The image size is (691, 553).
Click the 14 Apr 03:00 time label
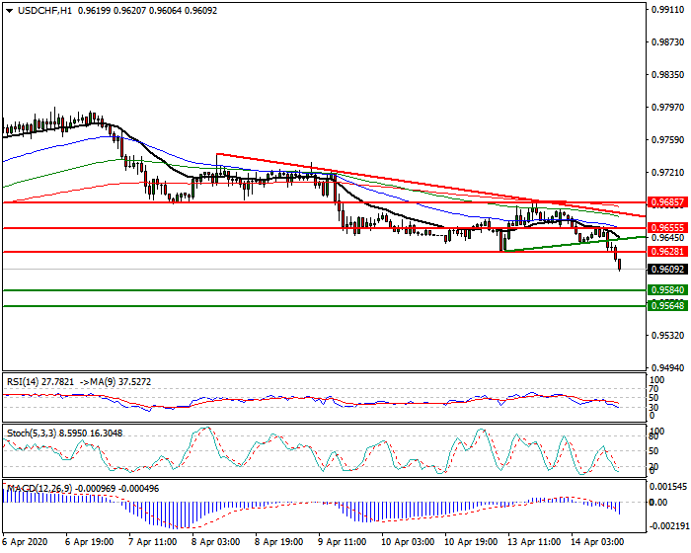point(597,542)
